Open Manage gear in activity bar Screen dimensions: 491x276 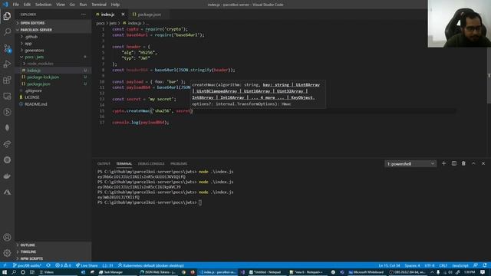7,253
